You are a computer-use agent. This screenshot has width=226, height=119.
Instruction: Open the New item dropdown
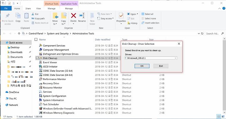(105, 14)
